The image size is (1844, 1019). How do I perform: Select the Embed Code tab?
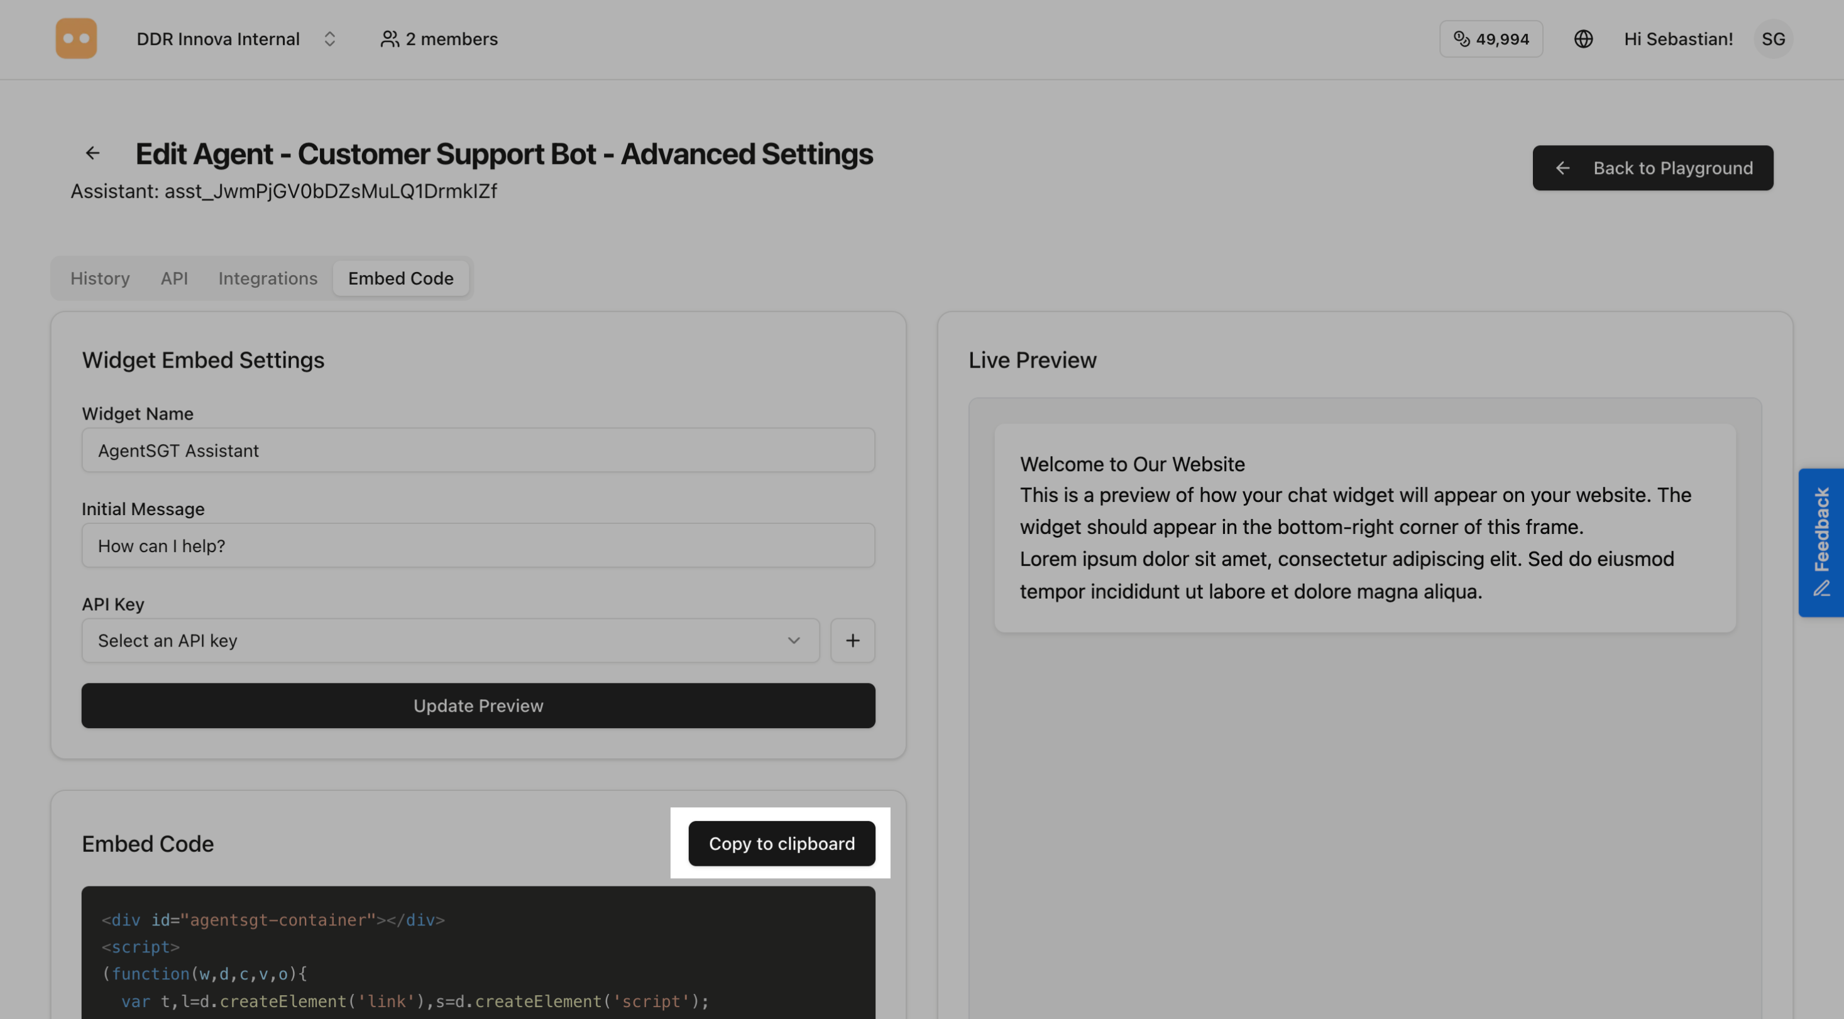[400, 278]
